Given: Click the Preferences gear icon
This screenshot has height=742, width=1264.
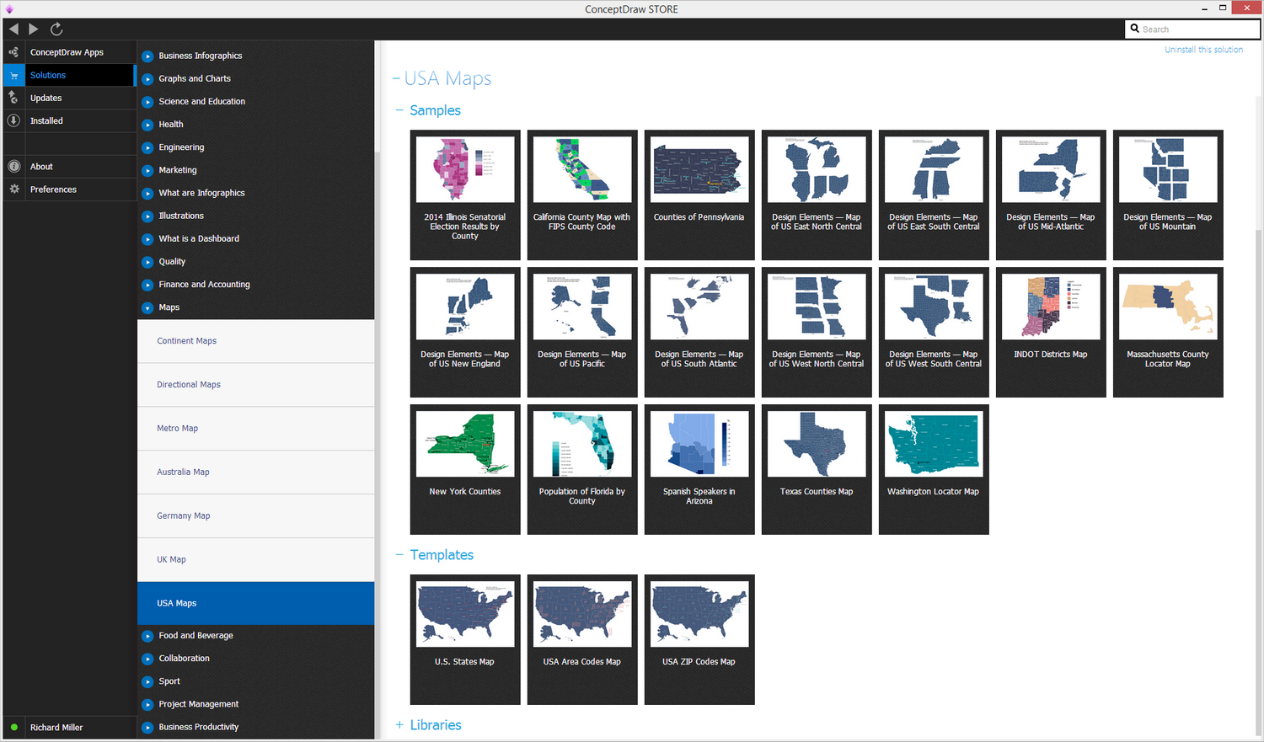Looking at the screenshot, I should (13, 190).
